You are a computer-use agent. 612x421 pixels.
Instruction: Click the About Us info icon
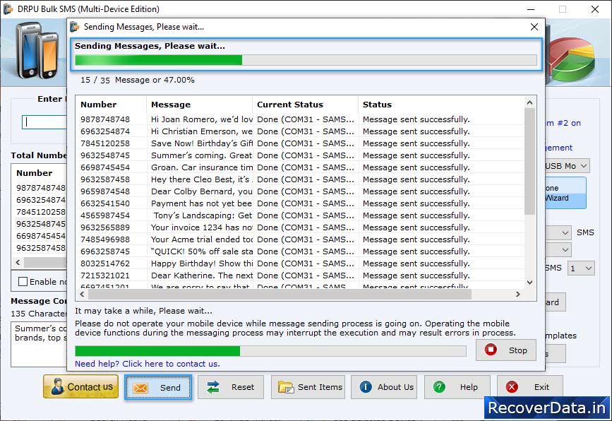[x=366, y=386]
